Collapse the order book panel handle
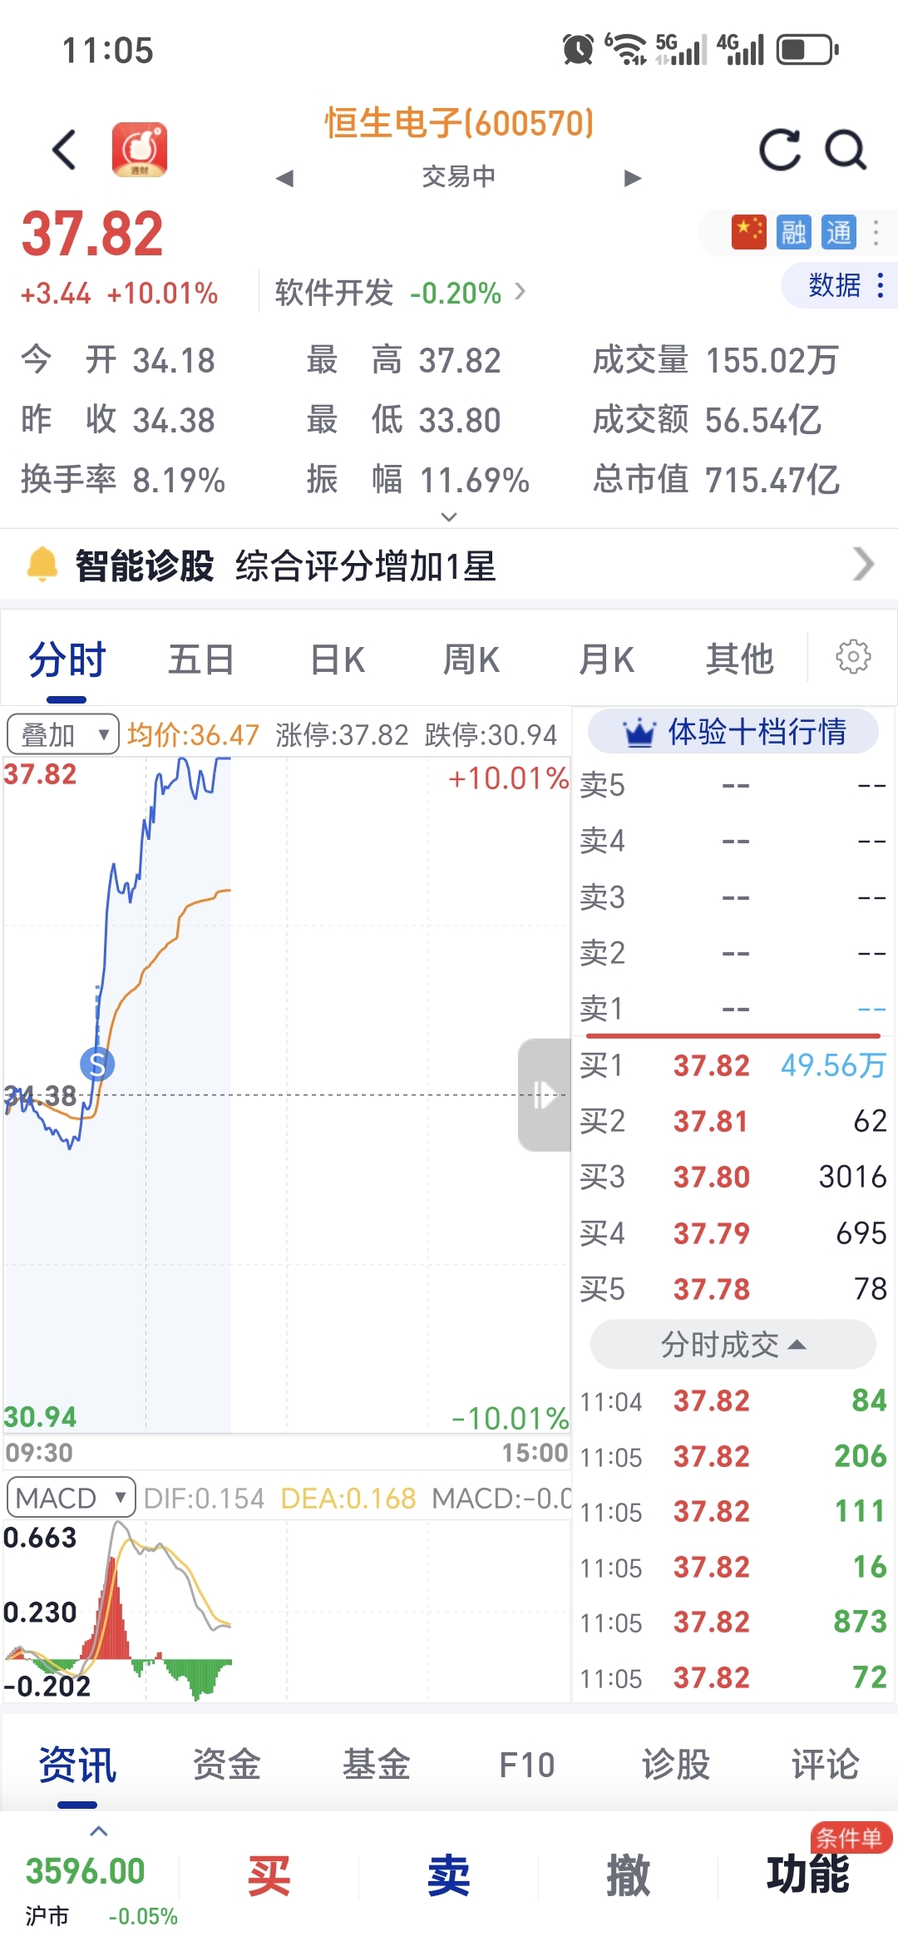Image resolution: width=898 pixels, height=1946 pixels. (545, 1094)
